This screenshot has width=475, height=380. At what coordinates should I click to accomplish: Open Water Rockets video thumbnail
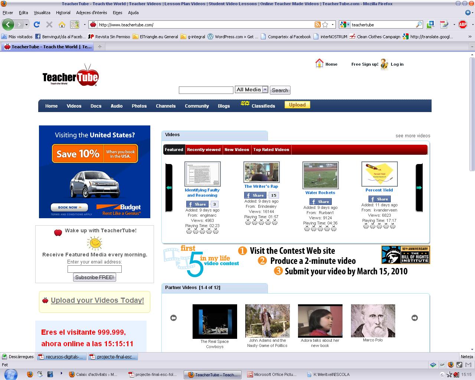pyautogui.click(x=321, y=175)
